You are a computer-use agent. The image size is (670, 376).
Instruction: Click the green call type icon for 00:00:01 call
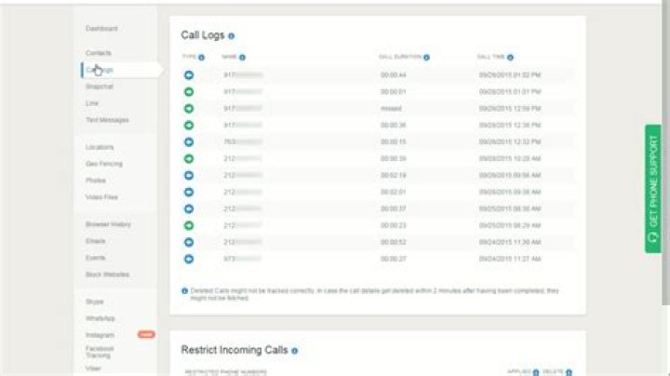click(x=189, y=92)
